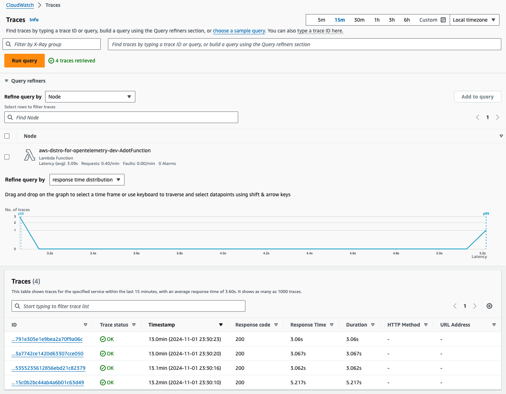Focus the Find traces query input
The width and height of the screenshot is (506, 394).
pyautogui.click(x=305, y=44)
